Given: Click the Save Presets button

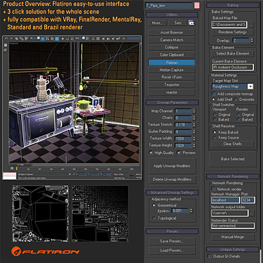Looking at the screenshot, I should [x=172, y=241].
